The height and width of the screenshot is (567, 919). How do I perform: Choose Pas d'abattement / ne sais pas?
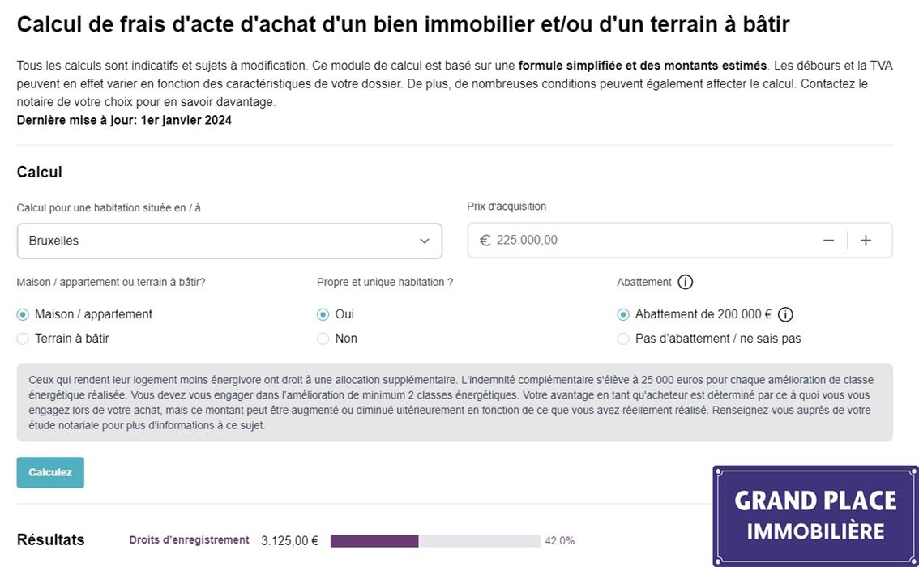coord(623,339)
